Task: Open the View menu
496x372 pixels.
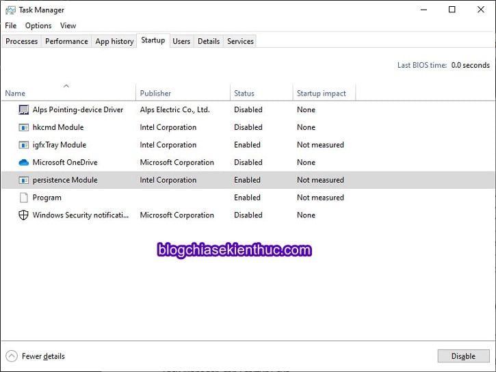Action: pos(68,25)
